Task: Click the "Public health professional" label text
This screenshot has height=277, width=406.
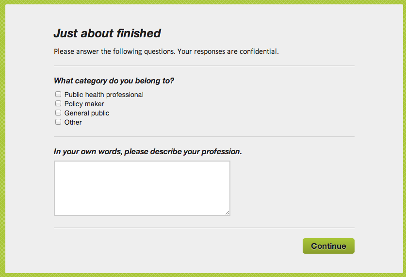Action: point(104,95)
